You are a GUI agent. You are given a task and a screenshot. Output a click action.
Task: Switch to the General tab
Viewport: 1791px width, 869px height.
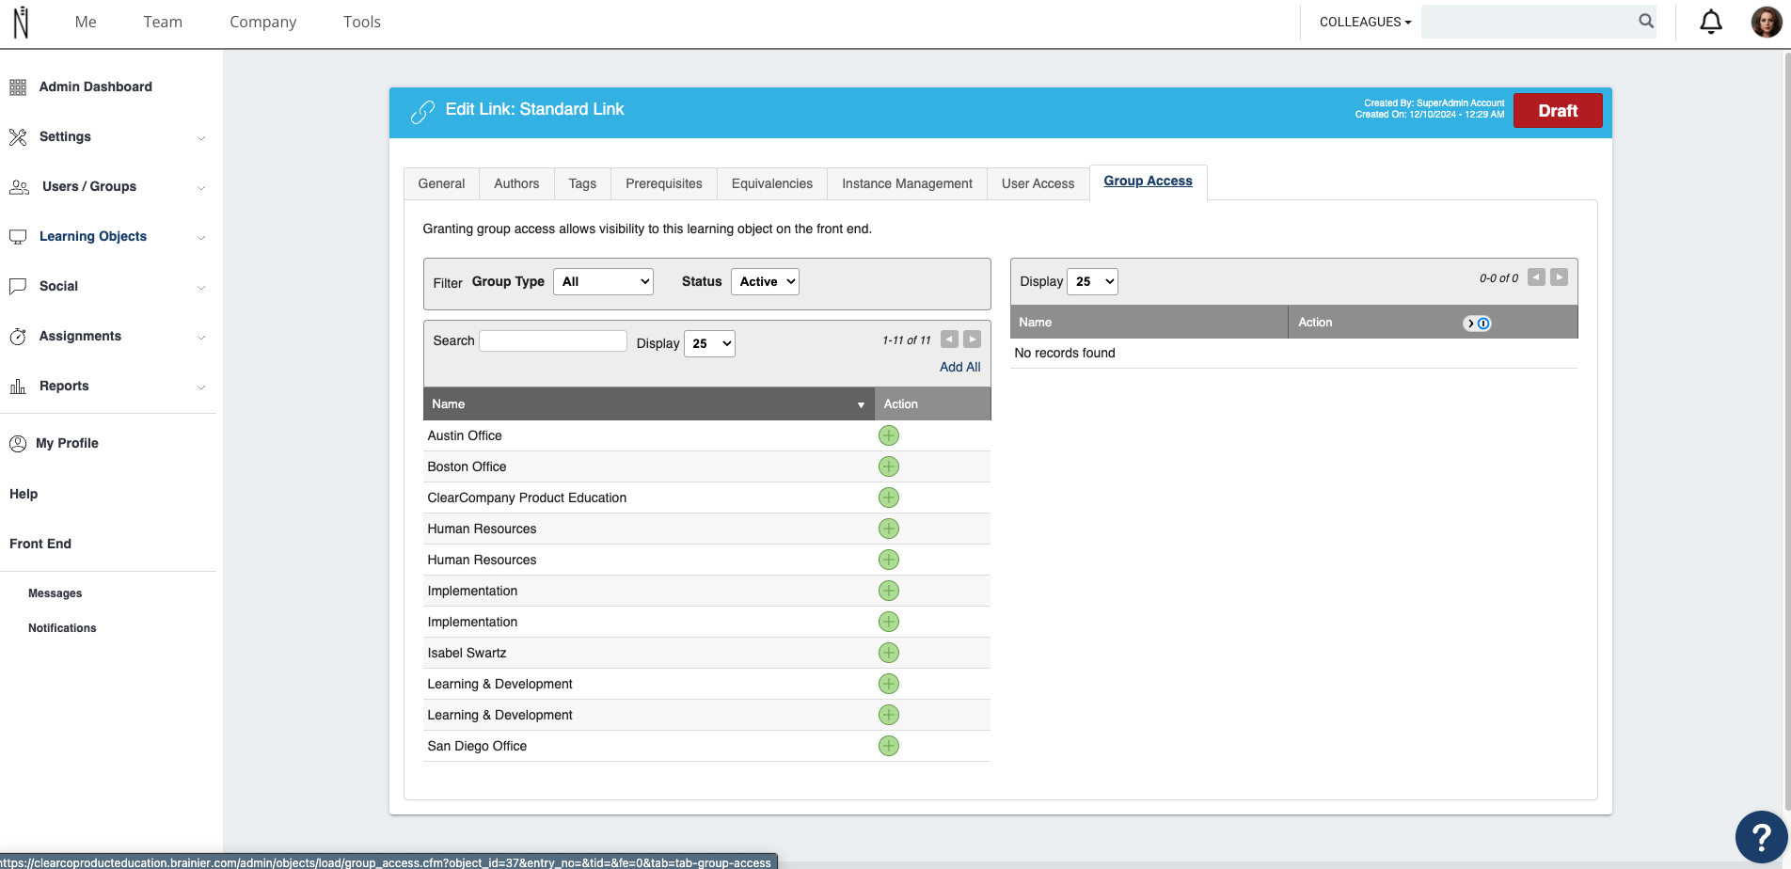pos(441,183)
